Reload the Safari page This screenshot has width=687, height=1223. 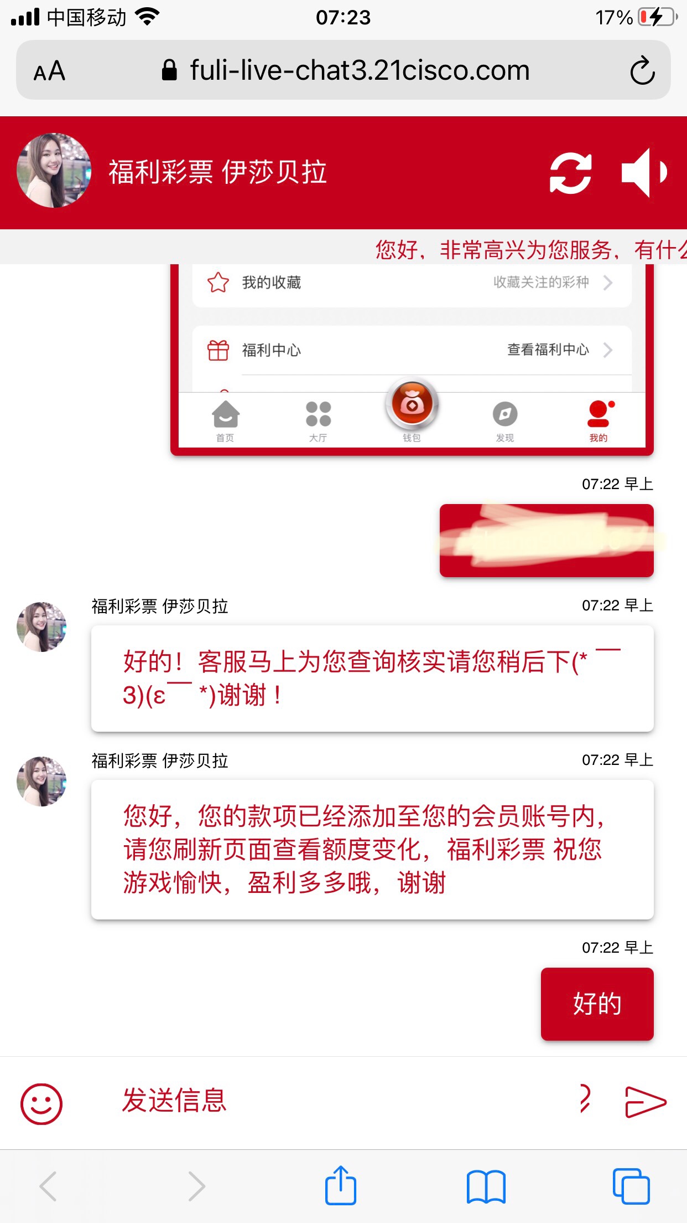[642, 70]
